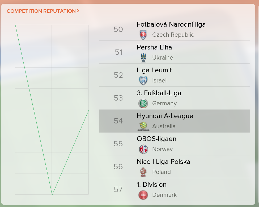Image resolution: width=259 pixels, height=207 pixels.
Task: Click the Germany DFB logo icon
Action: pyautogui.click(x=143, y=104)
